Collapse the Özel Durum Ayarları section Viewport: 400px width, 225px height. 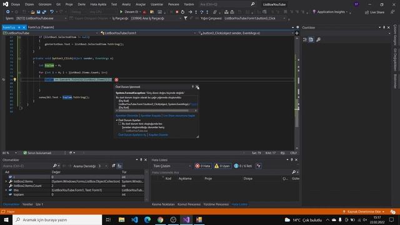(117, 120)
